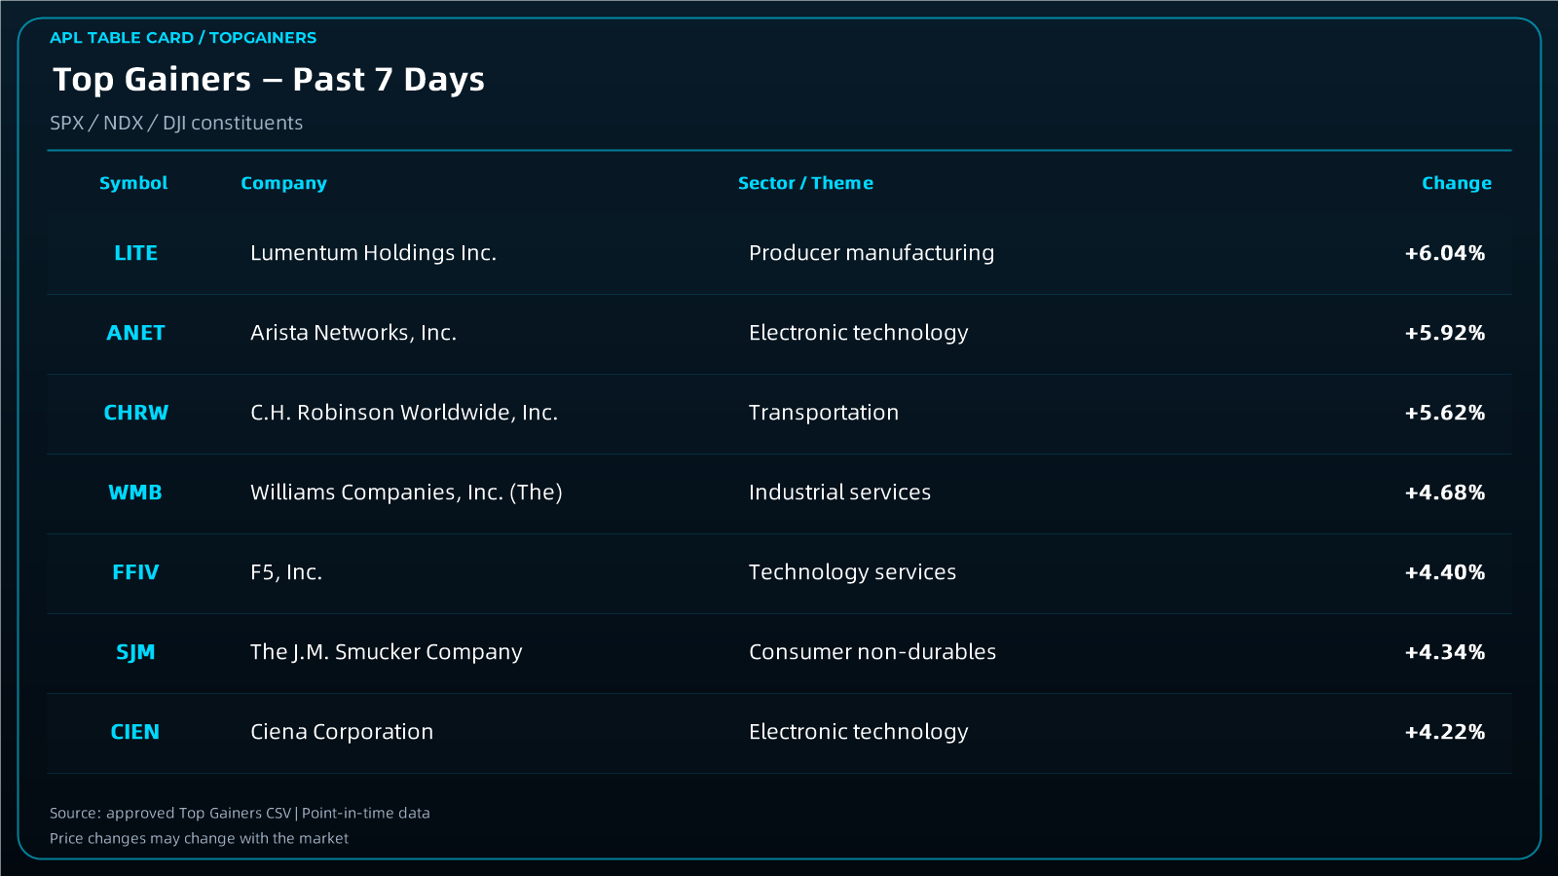Click the APL TABLE CARD / TOPGAINERS label
The width and height of the screenshot is (1558, 876).
tap(183, 38)
